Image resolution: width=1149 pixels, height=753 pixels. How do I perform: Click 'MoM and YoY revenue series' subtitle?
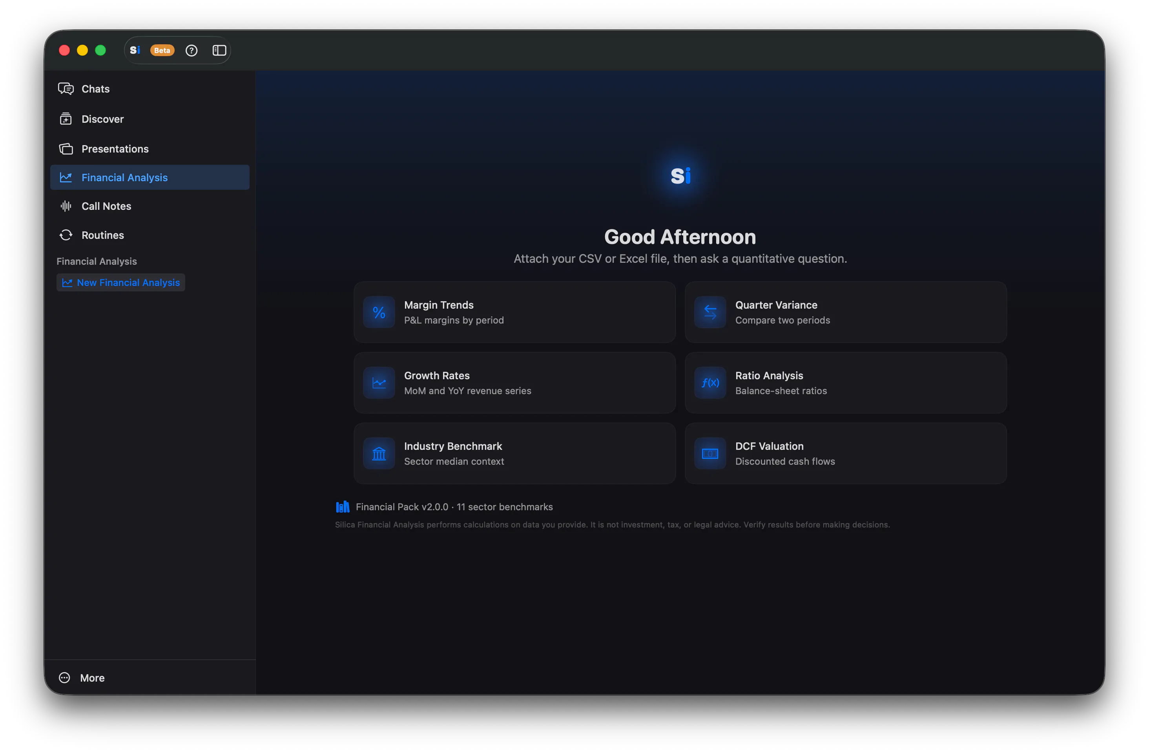tap(467, 391)
